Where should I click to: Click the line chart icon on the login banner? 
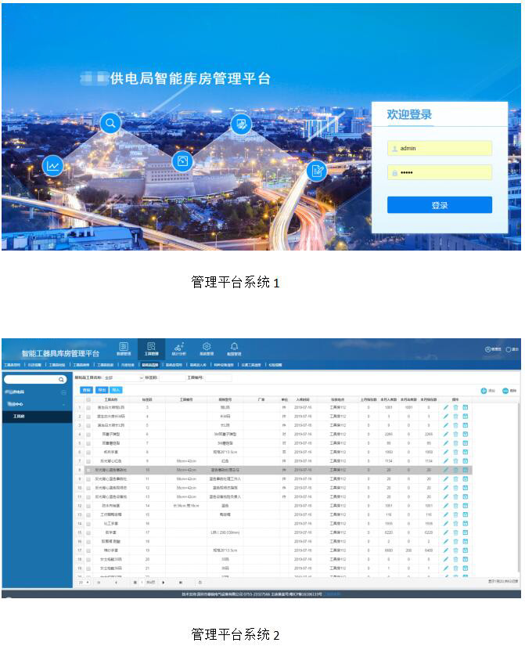tap(53, 165)
